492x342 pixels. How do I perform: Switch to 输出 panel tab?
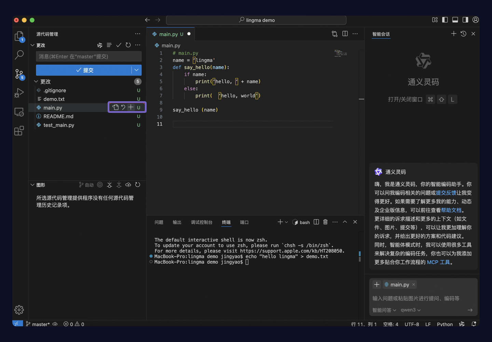point(177,222)
